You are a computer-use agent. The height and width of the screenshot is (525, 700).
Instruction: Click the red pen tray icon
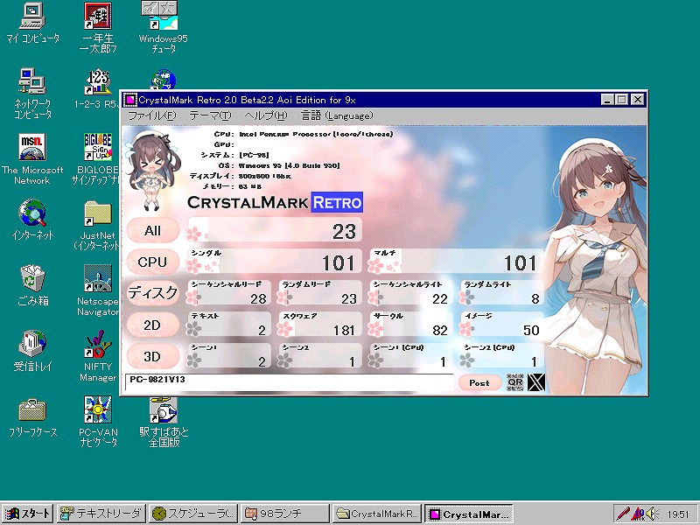(x=623, y=514)
